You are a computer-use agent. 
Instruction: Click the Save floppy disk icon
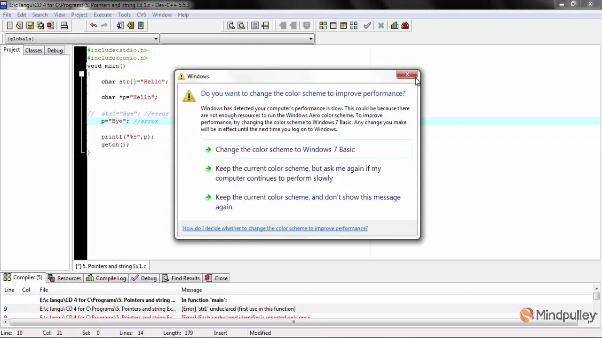point(30,25)
